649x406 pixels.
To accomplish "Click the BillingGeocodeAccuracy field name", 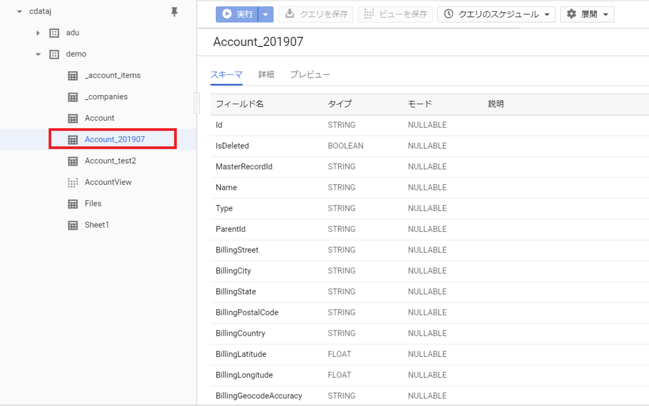I will click(259, 396).
